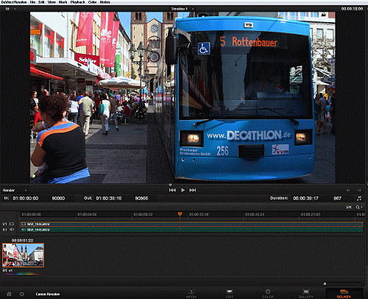Switch to the Media page
The width and height of the screenshot is (368, 299).
[191, 294]
